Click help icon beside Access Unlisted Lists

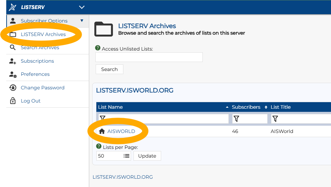click(x=98, y=48)
